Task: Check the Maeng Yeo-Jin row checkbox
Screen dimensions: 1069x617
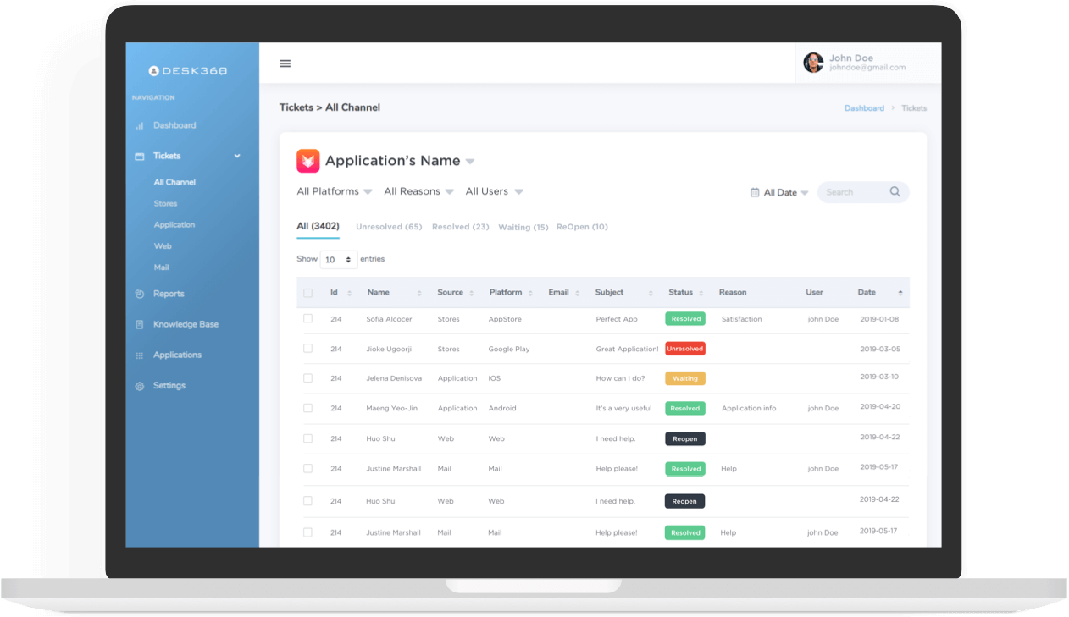Action: coord(308,407)
